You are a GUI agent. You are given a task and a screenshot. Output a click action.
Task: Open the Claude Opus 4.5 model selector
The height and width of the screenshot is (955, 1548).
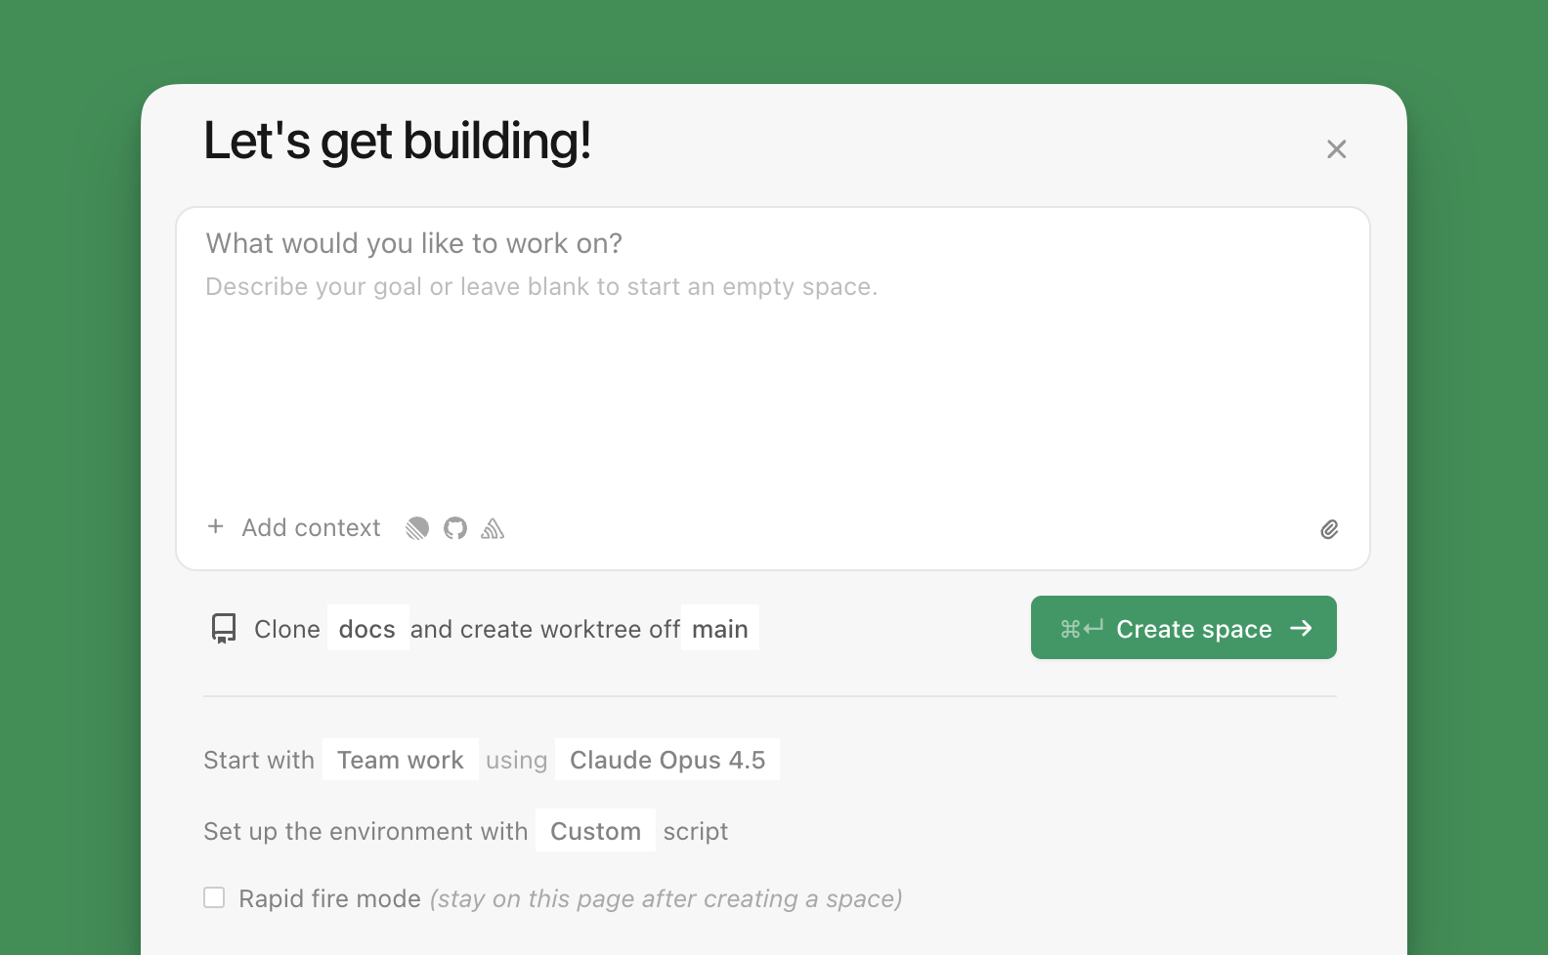(667, 760)
